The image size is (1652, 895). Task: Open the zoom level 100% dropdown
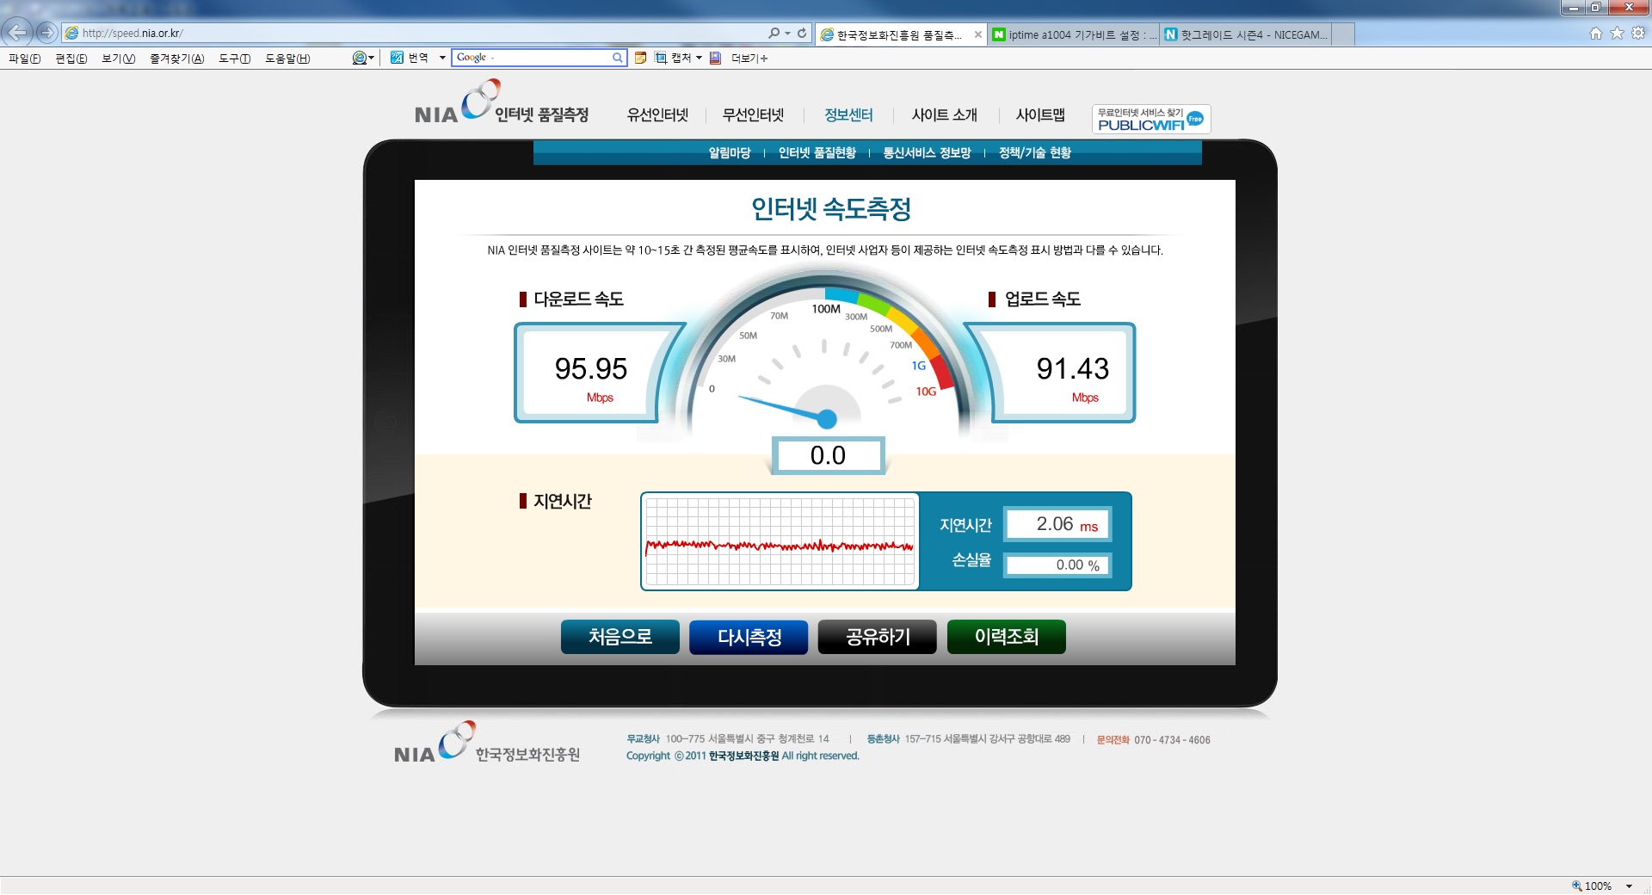coord(1629,886)
